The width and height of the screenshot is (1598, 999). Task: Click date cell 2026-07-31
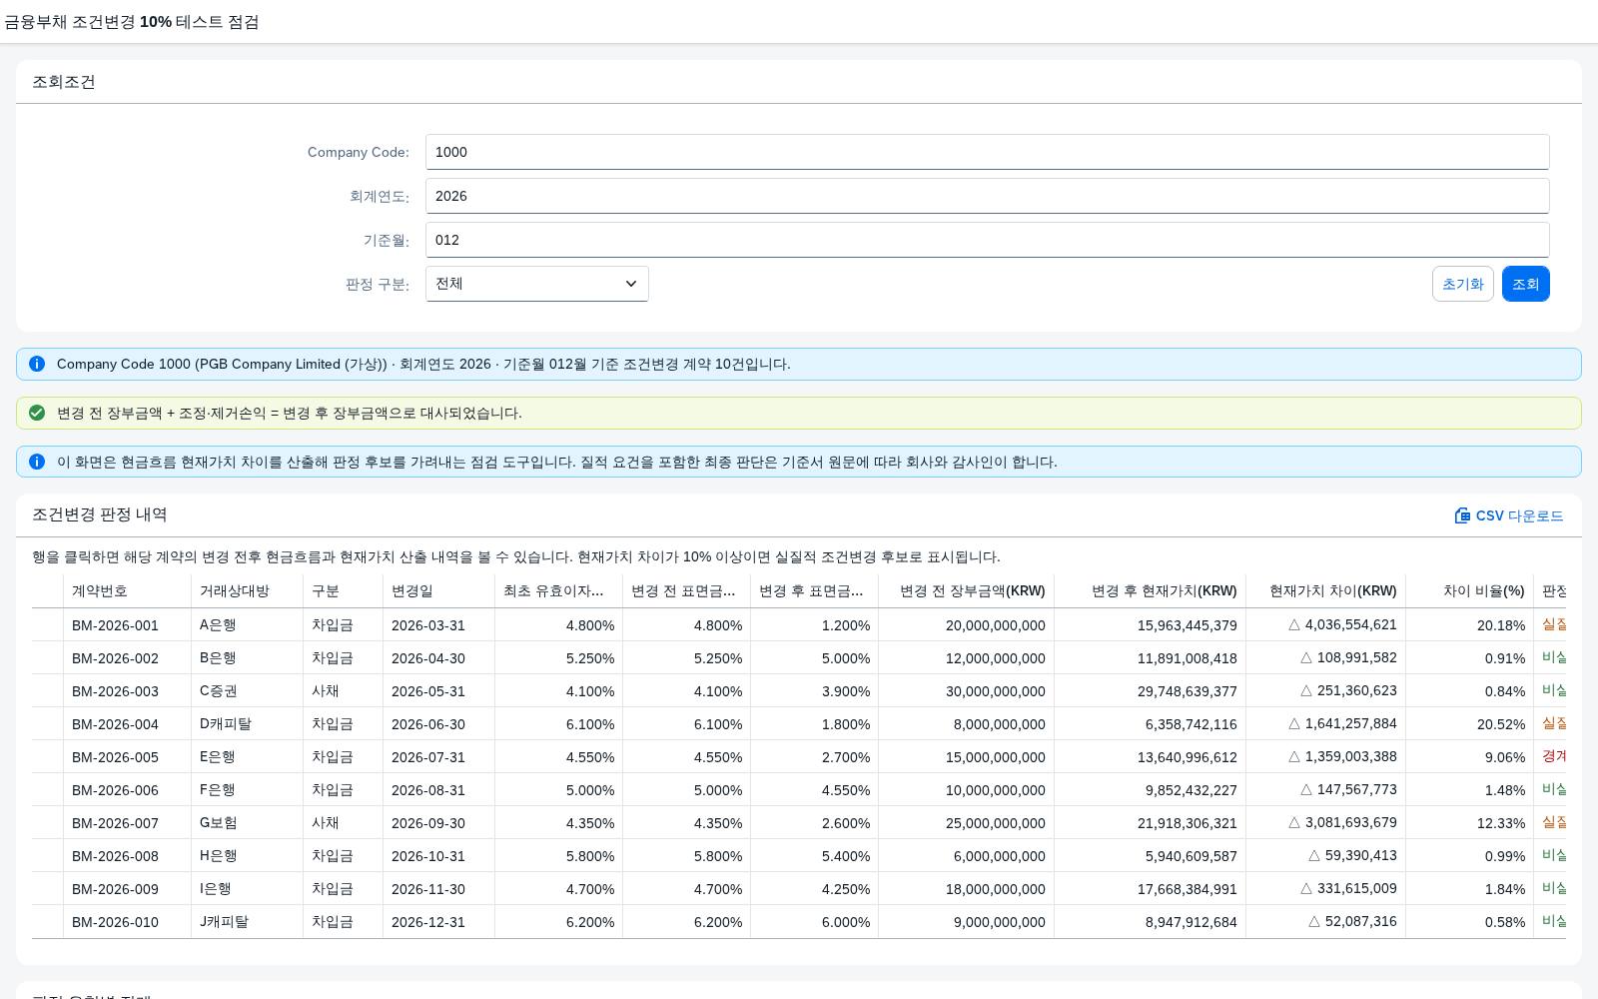(x=438, y=757)
